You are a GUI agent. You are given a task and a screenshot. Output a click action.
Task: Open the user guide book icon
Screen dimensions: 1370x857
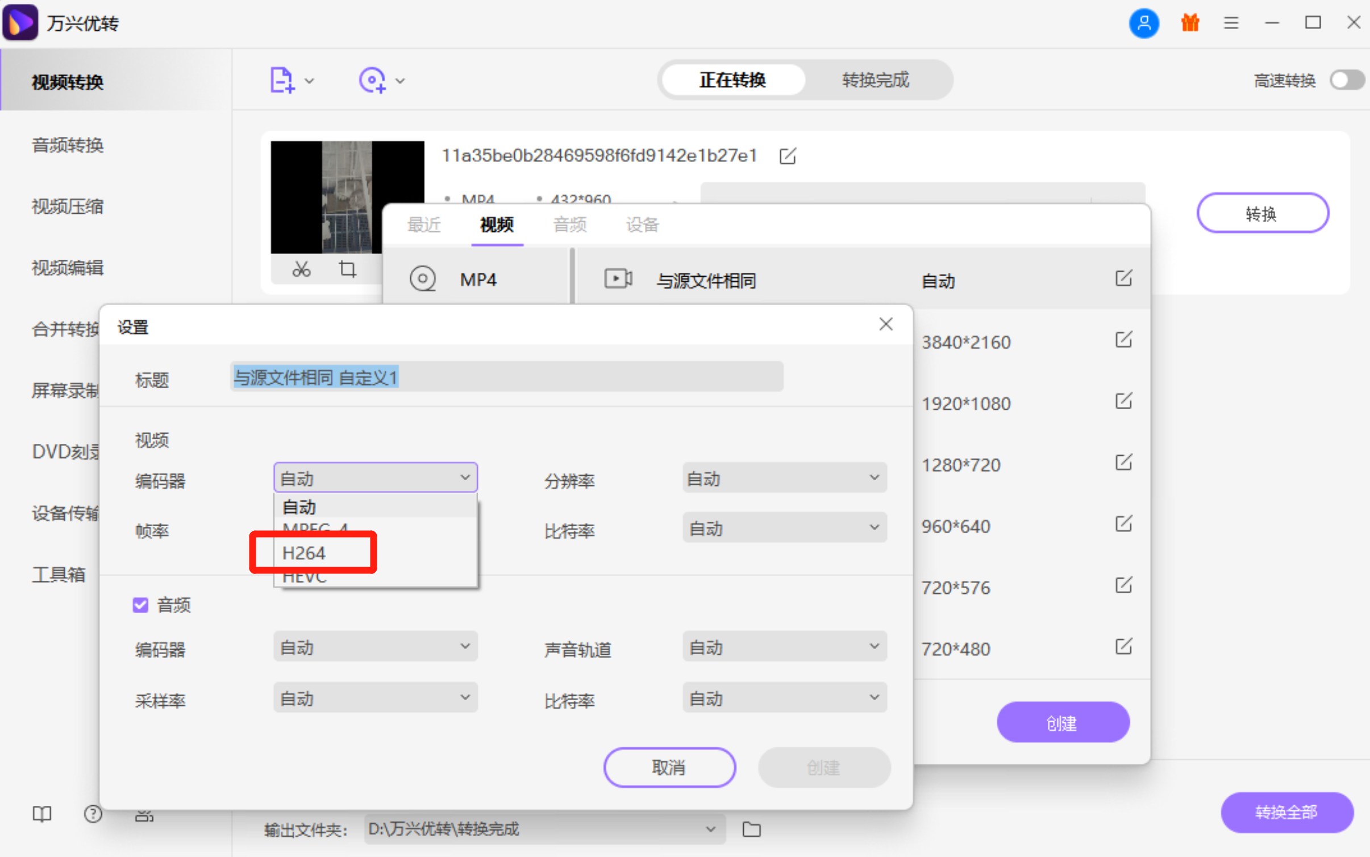(x=41, y=814)
